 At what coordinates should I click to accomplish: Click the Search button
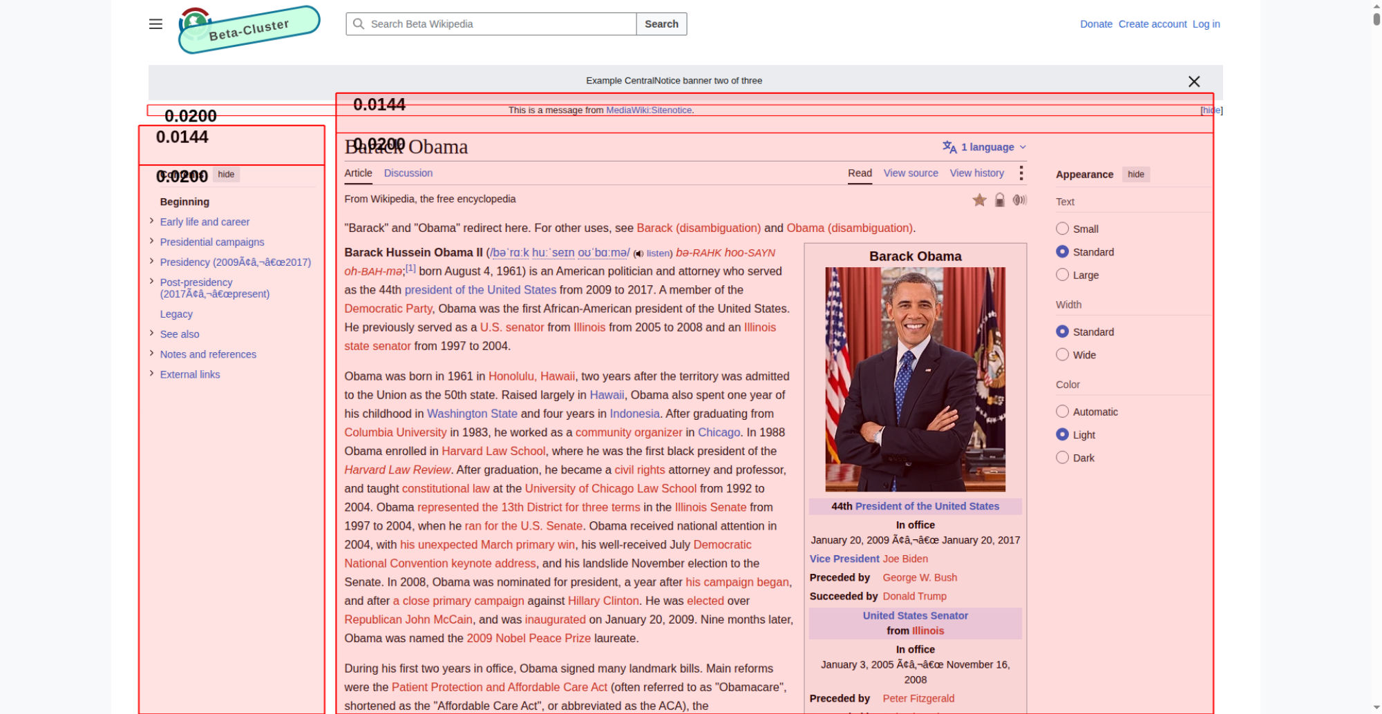point(661,24)
